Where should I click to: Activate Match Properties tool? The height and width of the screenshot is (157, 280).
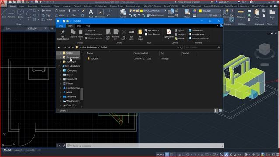(x=187, y=13)
